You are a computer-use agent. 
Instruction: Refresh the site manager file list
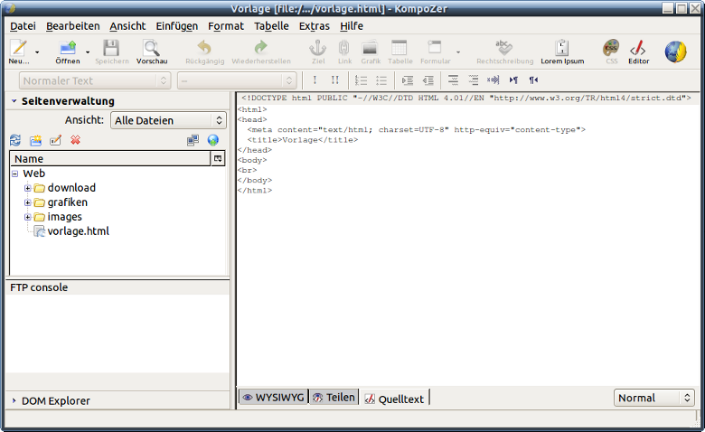point(15,140)
